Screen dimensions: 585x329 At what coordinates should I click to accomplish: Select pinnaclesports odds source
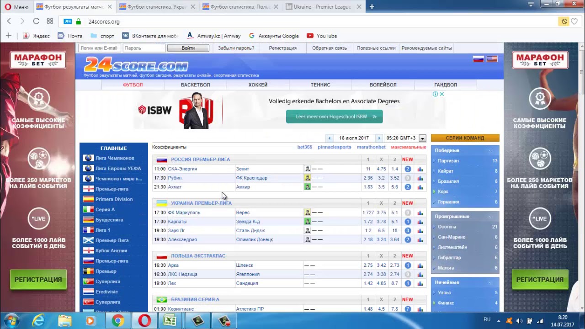tap(335, 147)
